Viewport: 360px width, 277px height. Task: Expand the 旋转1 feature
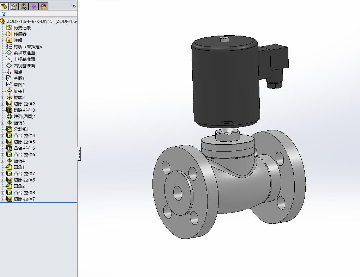(x=2, y=91)
